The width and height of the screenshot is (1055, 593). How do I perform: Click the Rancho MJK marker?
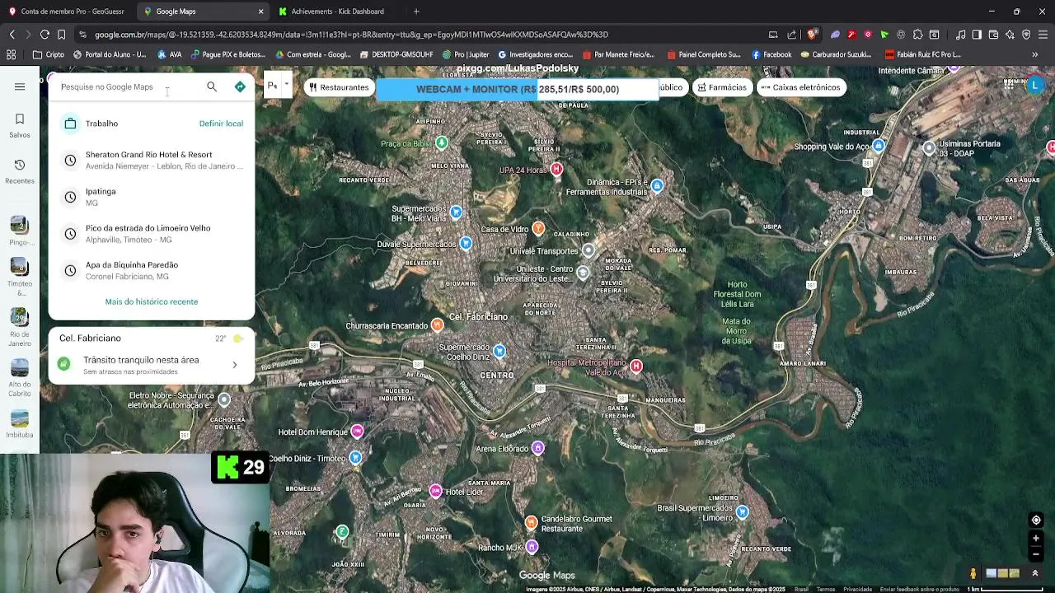[532, 547]
